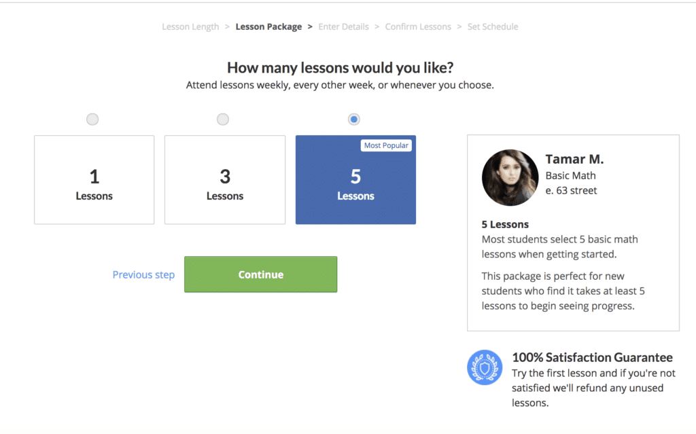Open Tamar M.'s profile photo
Viewport: 696px width, 434px height.
point(510,177)
